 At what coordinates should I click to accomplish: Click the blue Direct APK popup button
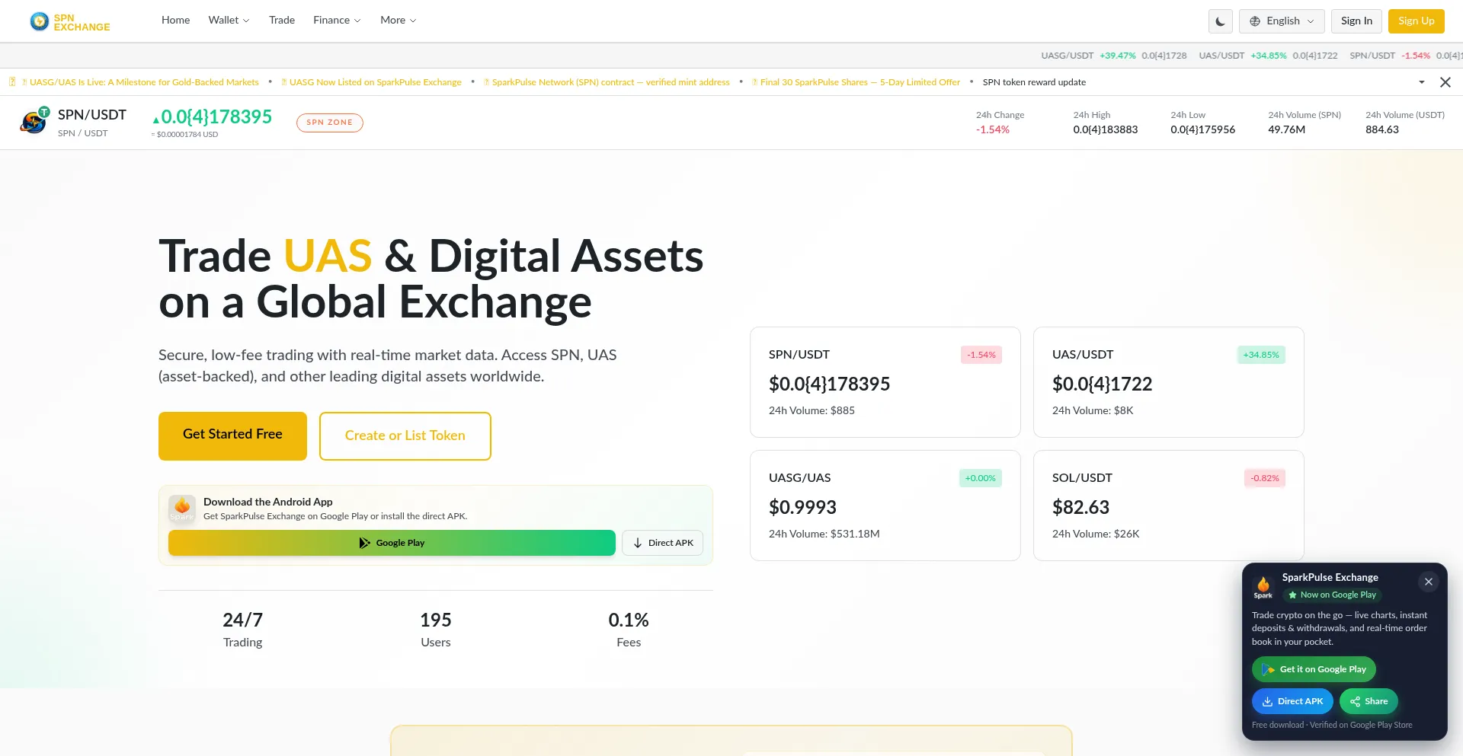[1292, 701]
